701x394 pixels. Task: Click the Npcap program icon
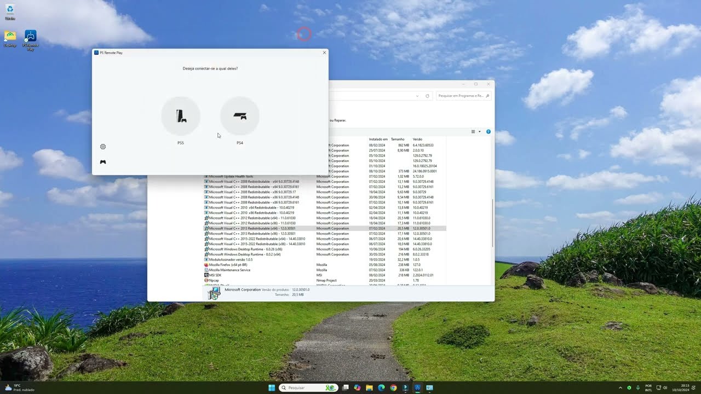(x=206, y=280)
